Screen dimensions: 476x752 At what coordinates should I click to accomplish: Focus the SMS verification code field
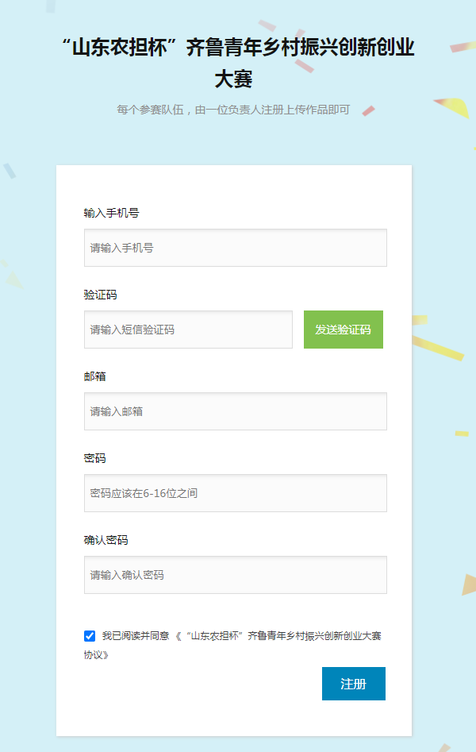pyautogui.click(x=188, y=330)
